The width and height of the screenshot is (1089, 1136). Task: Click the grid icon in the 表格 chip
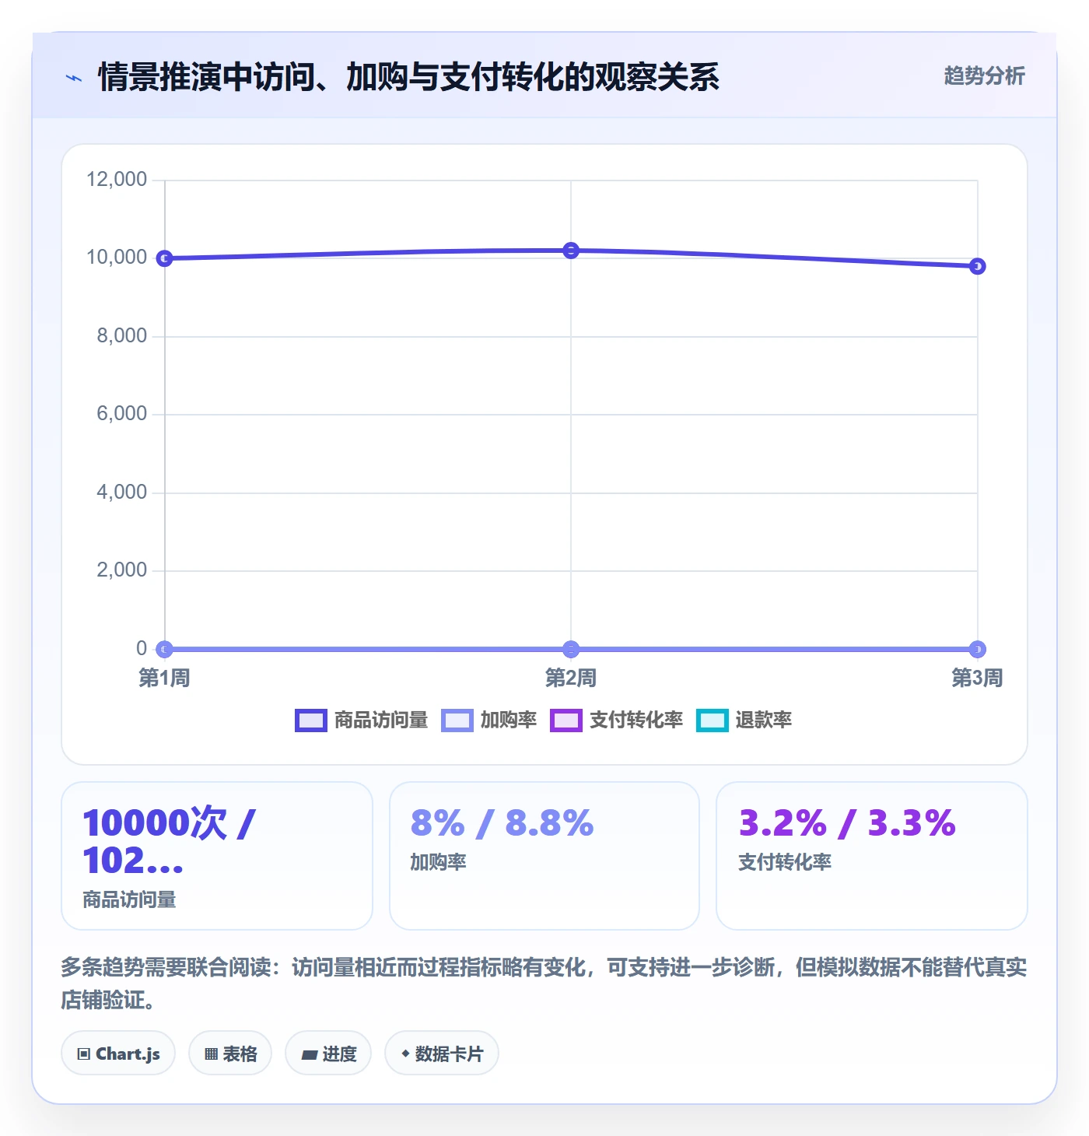[211, 1054]
